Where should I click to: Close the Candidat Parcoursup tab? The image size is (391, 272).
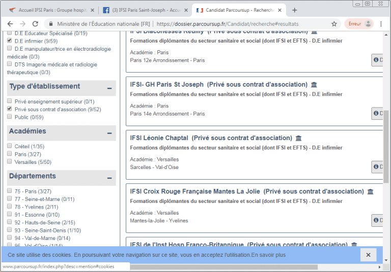(280, 10)
